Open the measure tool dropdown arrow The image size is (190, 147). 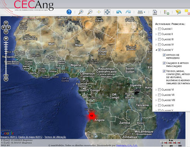point(144,12)
